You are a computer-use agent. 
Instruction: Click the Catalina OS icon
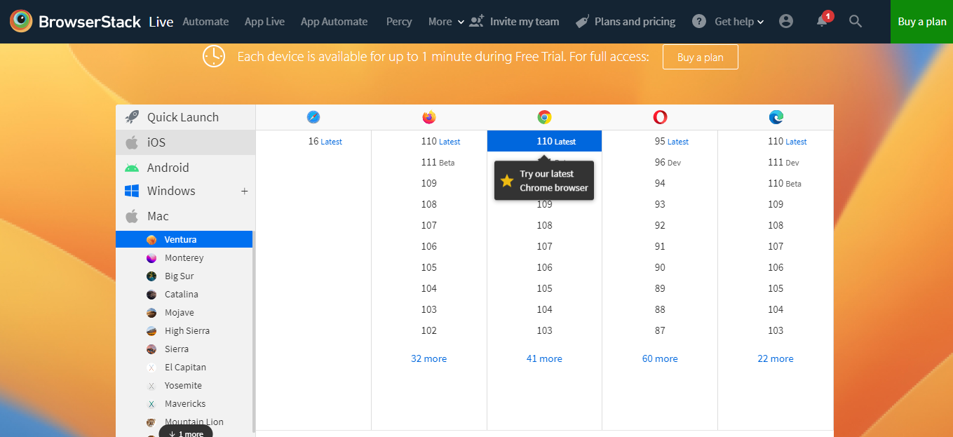tap(151, 295)
